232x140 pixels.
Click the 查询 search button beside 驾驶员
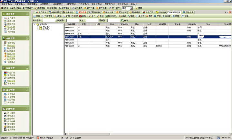(124, 20)
